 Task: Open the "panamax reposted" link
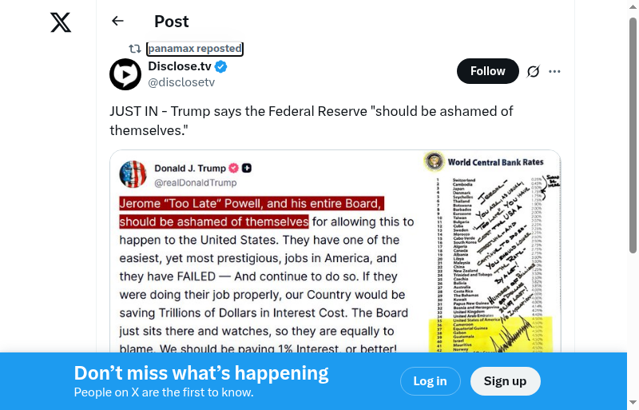pos(194,49)
